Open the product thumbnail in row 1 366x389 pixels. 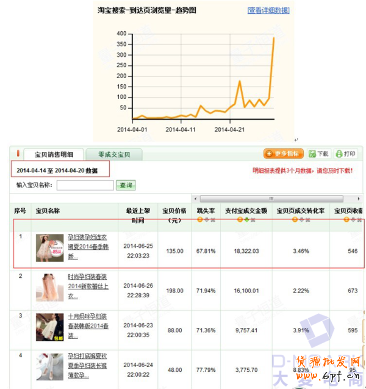pyautogui.click(x=50, y=248)
